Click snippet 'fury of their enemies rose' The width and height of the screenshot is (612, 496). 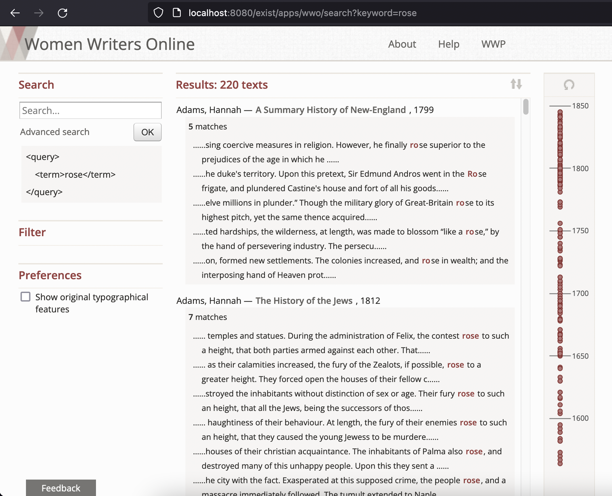pos(350,430)
